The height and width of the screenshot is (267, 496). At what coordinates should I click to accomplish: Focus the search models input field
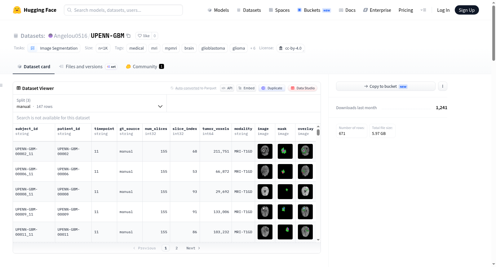point(123,10)
